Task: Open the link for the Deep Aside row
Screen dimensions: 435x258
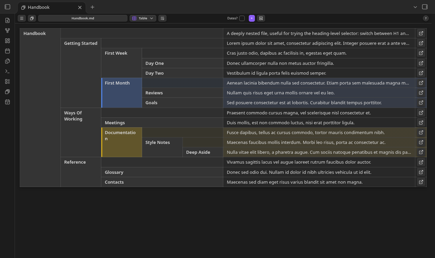Action: point(421,152)
